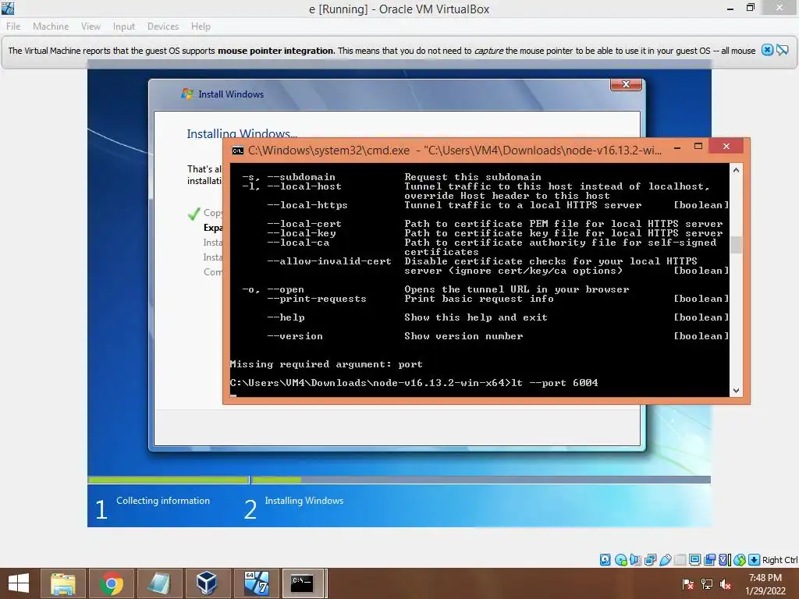
Task: Open the clock showing 7:48 PM
Action: tap(765, 583)
